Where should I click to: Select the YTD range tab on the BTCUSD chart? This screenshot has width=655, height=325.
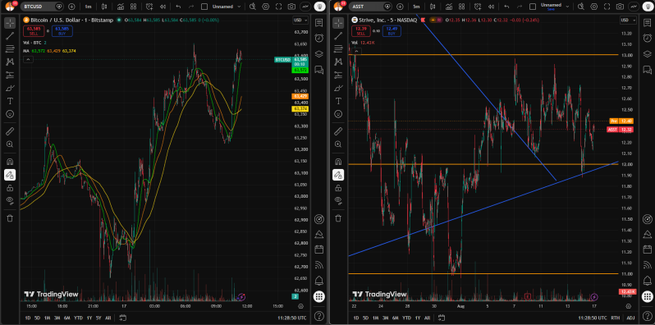tap(78, 318)
